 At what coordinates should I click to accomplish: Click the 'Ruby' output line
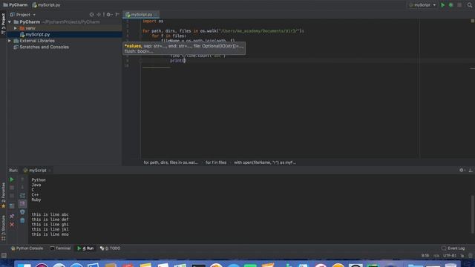click(36, 200)
